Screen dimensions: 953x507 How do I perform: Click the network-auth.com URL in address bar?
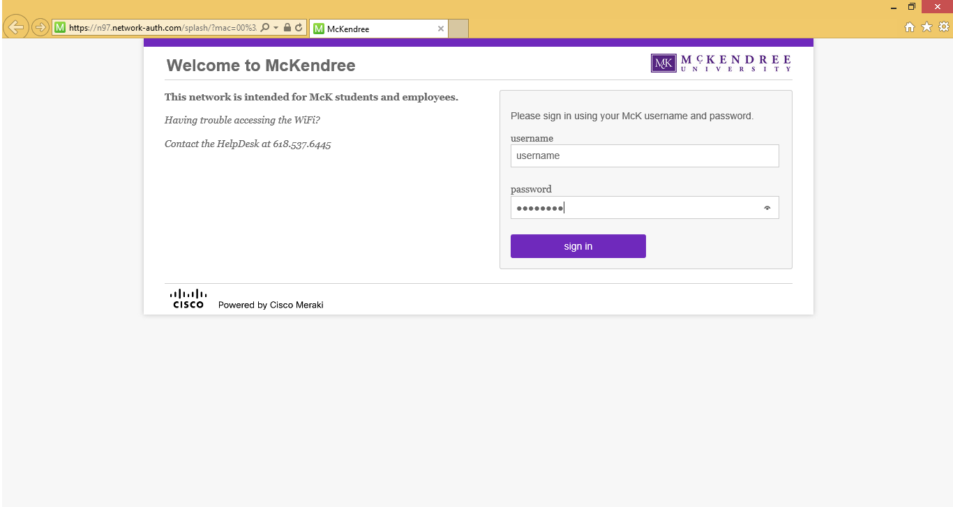(x=163, y=28)
